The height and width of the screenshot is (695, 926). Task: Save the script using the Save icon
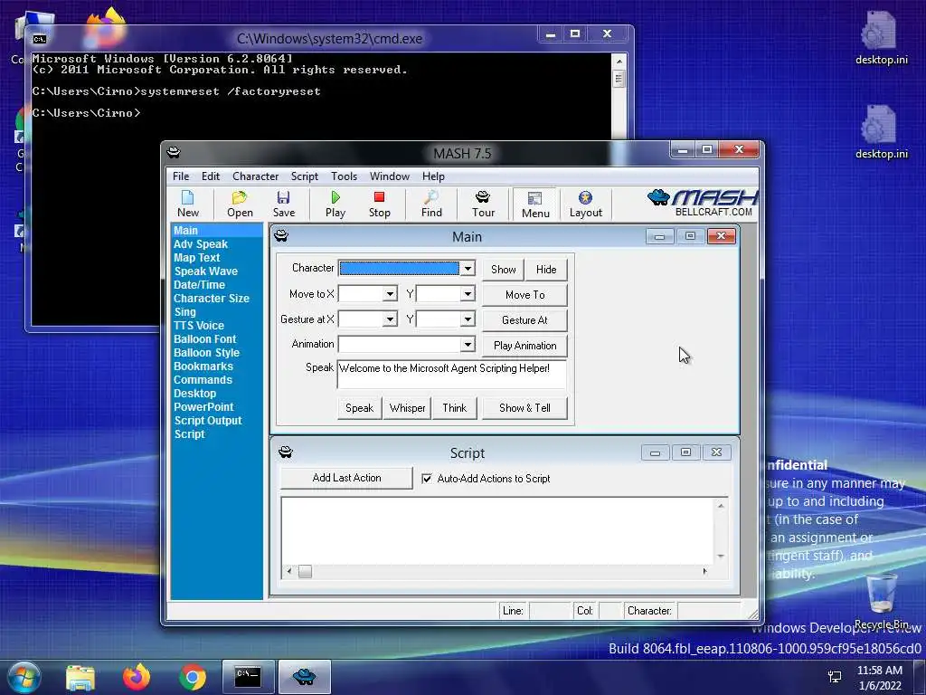point(283,204)
